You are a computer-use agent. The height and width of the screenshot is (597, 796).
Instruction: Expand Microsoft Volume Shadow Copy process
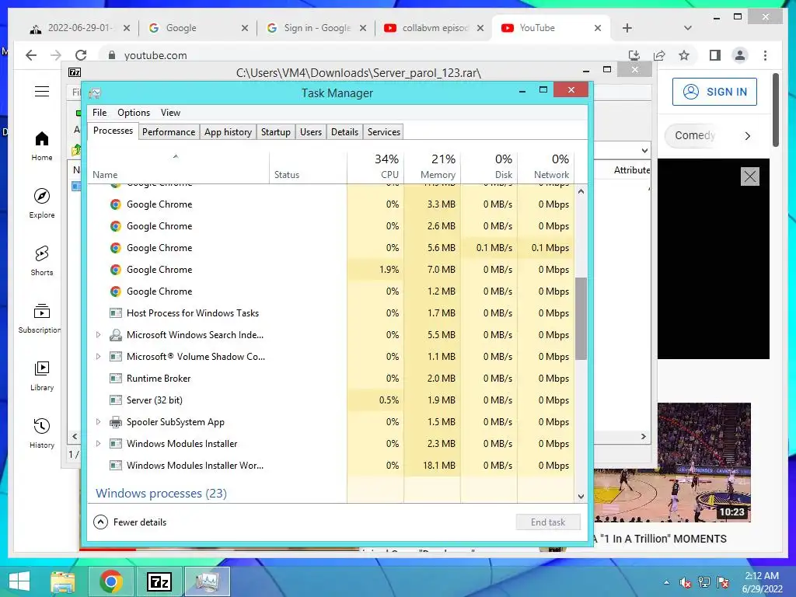[x=99, y=357]
